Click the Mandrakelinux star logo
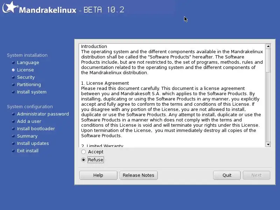 [10, 7]
